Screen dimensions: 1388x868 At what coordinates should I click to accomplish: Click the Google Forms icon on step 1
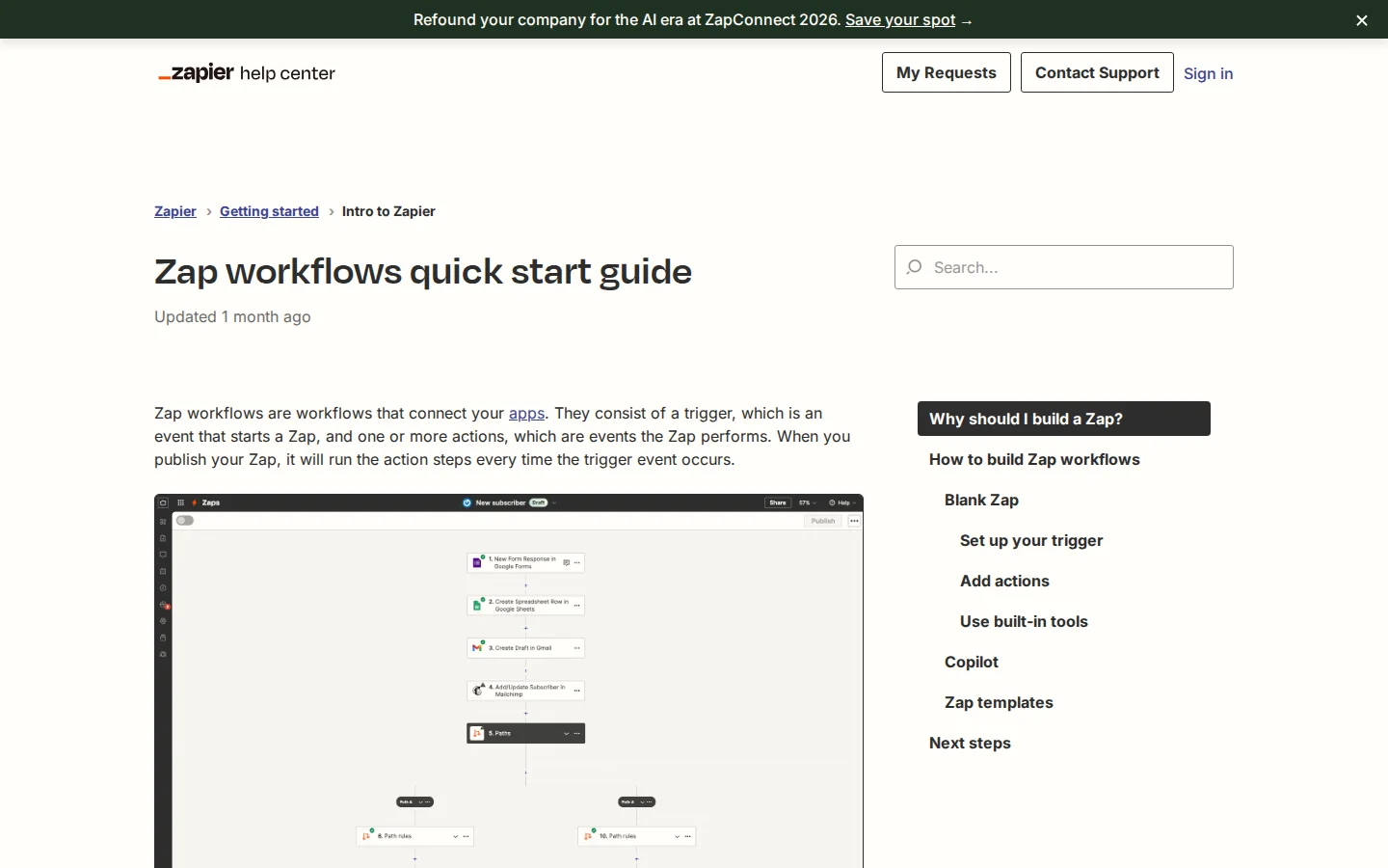click(477, 562)
